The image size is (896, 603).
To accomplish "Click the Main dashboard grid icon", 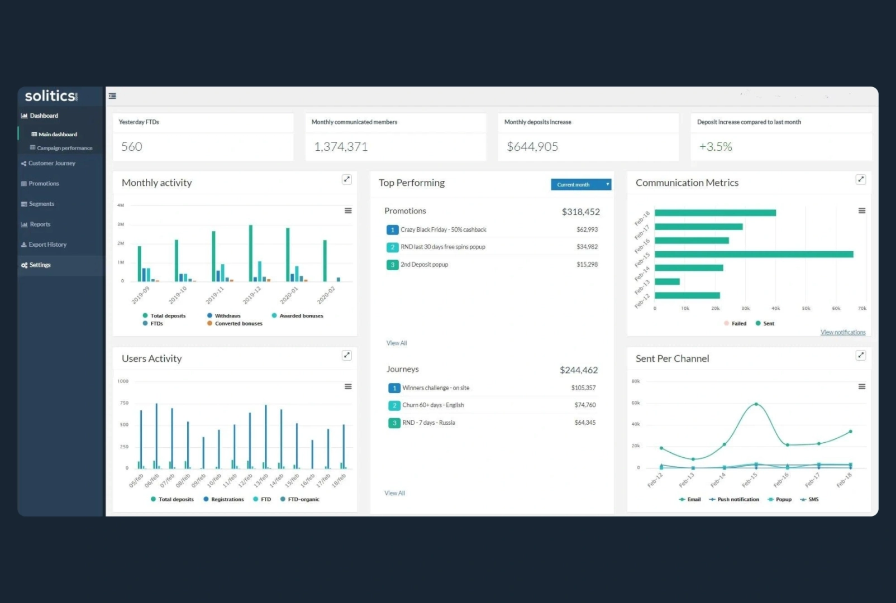I will coord(34,135).
